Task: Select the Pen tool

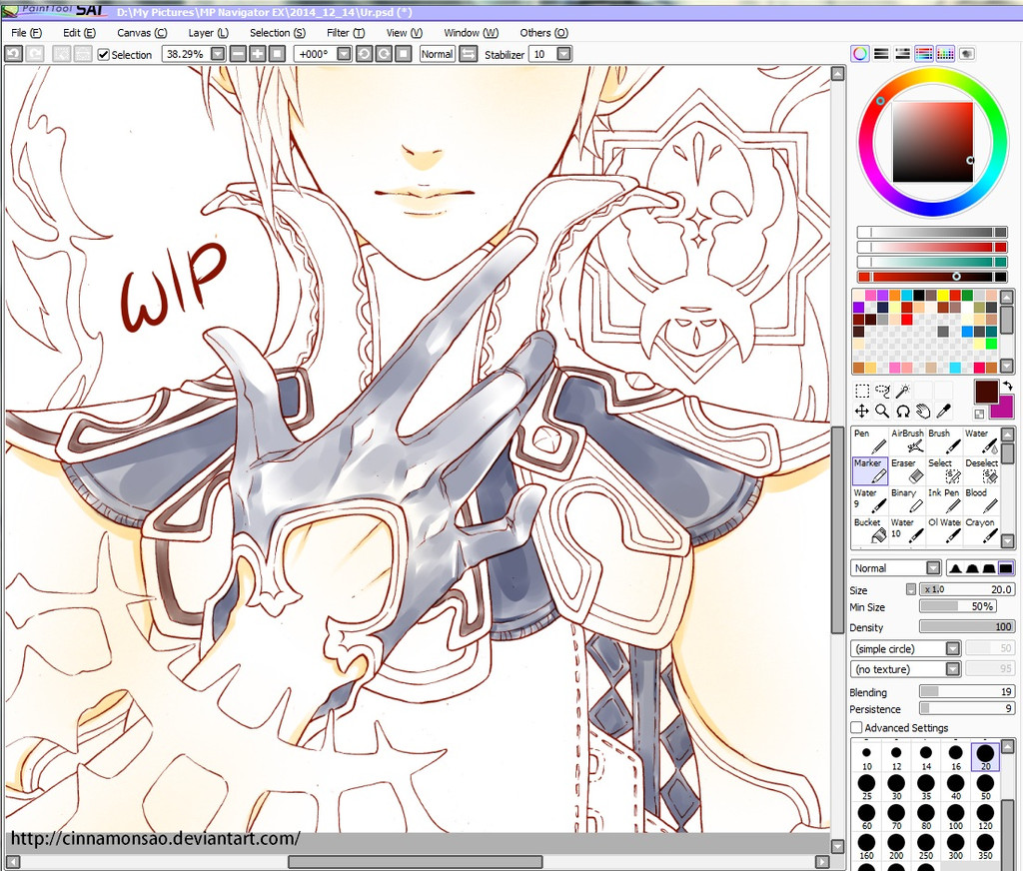Action: 870,441
